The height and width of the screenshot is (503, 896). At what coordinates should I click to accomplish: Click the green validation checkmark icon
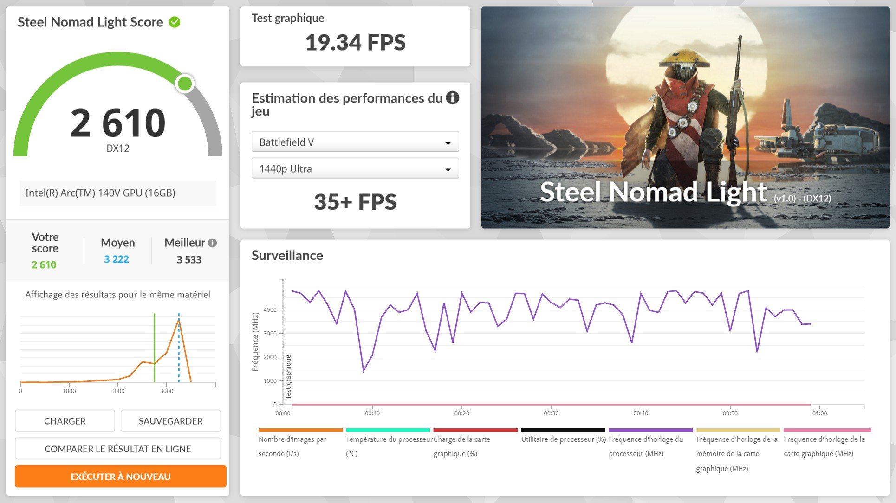175,22
